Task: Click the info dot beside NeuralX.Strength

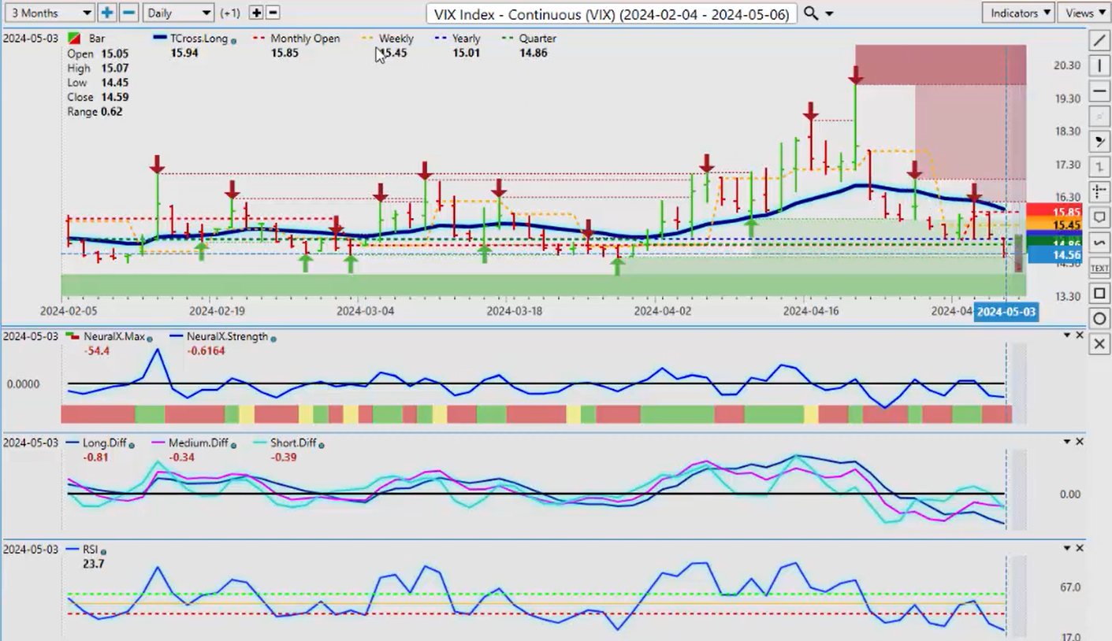Action: 273,338
